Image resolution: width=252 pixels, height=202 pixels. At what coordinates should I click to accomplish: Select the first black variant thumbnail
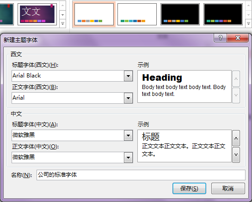coord(180,14)
